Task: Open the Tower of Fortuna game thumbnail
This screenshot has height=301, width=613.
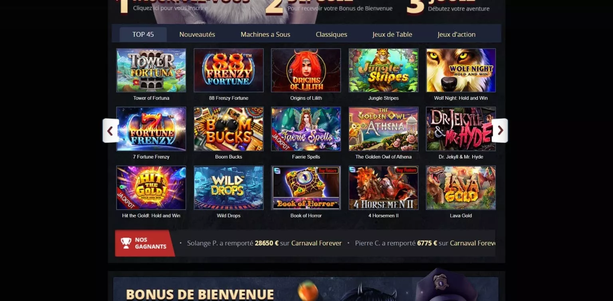Action: (x=151, y=70)
